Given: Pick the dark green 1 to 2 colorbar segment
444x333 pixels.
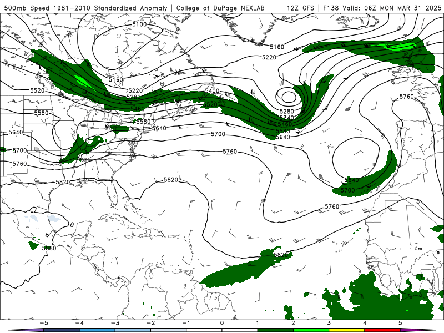Looking at the screenshot, I should (275, 330).
